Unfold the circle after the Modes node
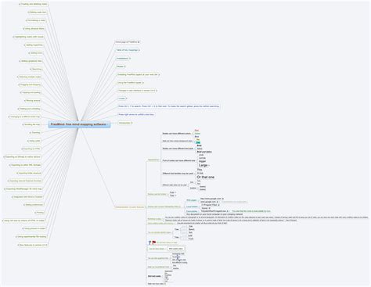The height and width of the screenshot is (287, 371). point(125,66)
